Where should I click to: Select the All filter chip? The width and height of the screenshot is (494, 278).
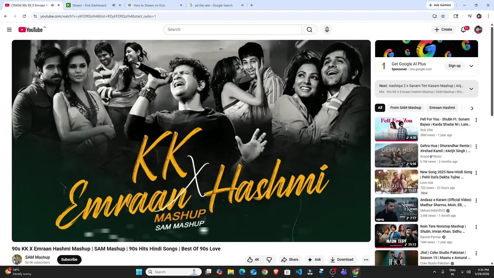point(380,108)
